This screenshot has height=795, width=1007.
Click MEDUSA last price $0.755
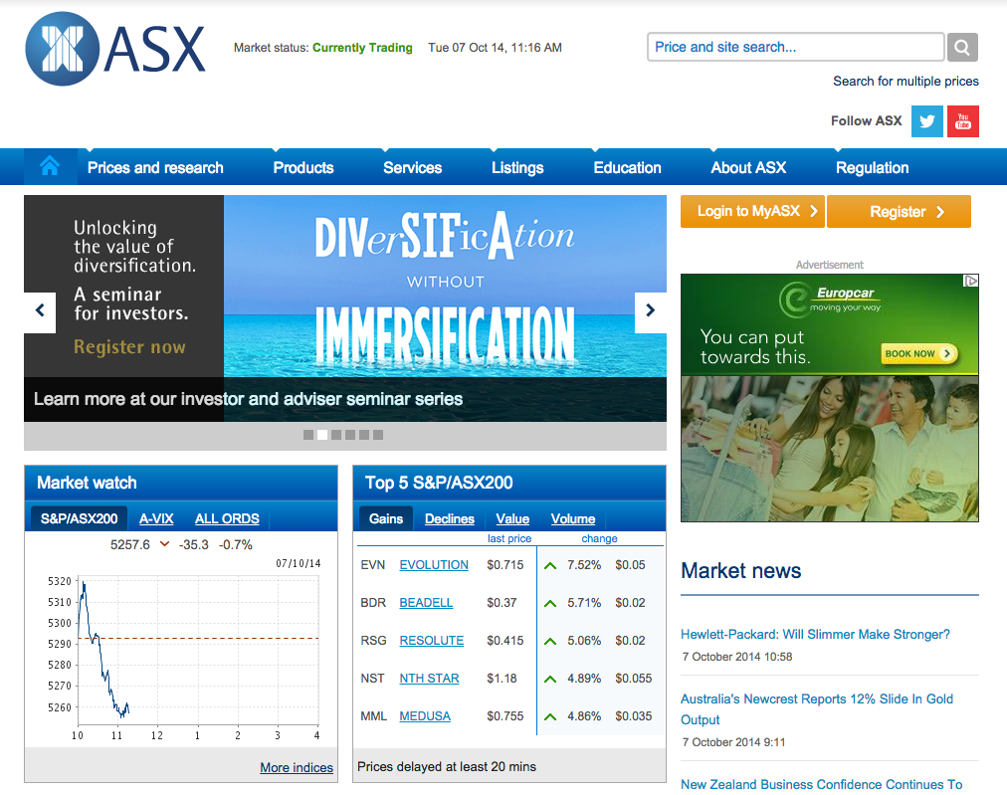point(504,716)
